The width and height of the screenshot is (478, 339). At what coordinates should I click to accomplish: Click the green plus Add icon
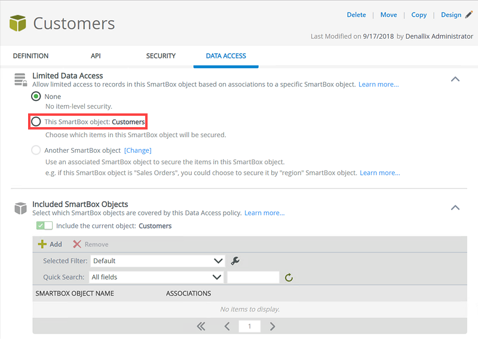[42, 244]
